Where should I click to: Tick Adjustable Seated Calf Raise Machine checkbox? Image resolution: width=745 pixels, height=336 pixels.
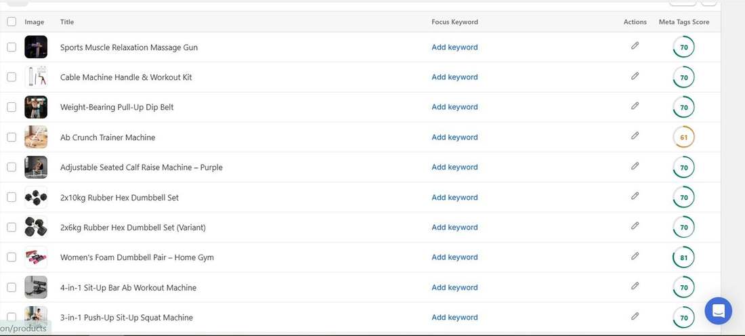click(x=12, y=167)
